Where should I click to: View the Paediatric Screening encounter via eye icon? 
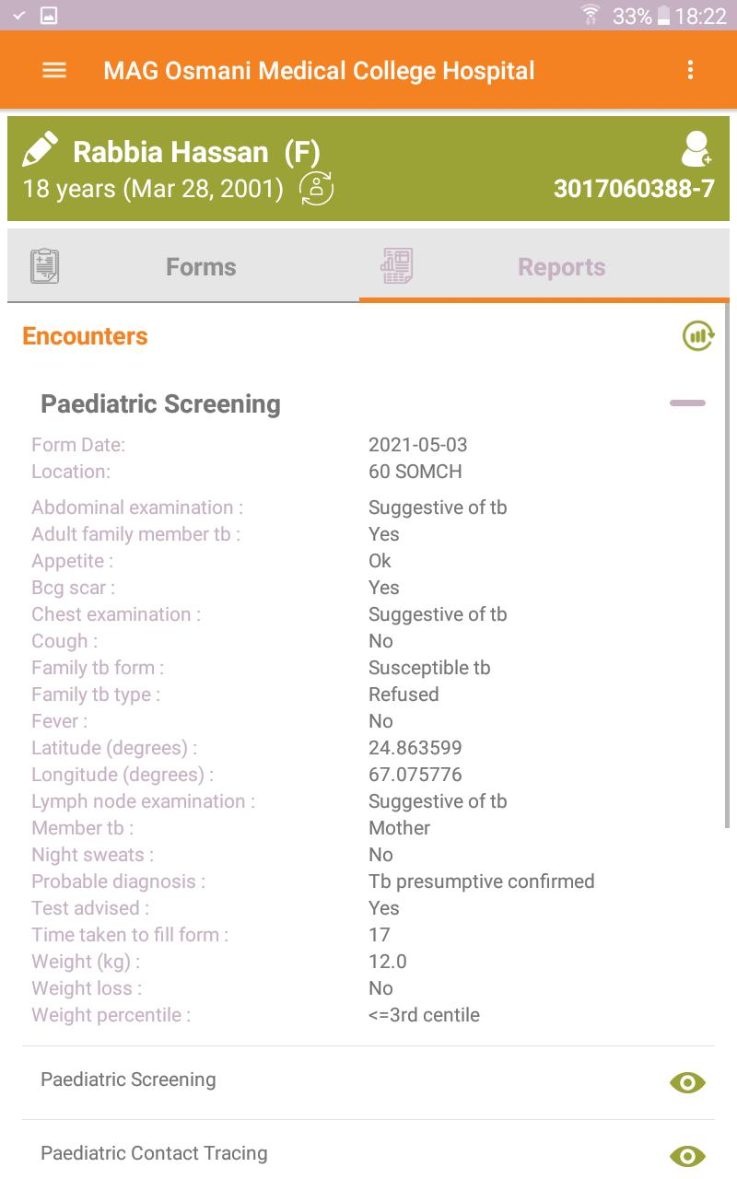pos(687,1082)
